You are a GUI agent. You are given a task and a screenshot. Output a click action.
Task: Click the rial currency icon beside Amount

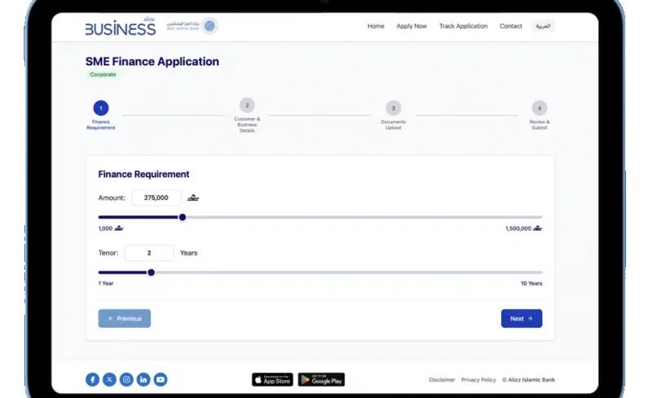[x=193, y=197]
